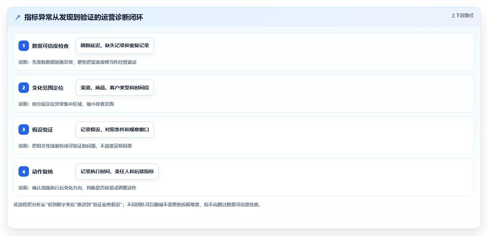488x236 pixels.
Task: Select the 记录假设、对照条件和观察窗口 chip
Action: point(115,130)
